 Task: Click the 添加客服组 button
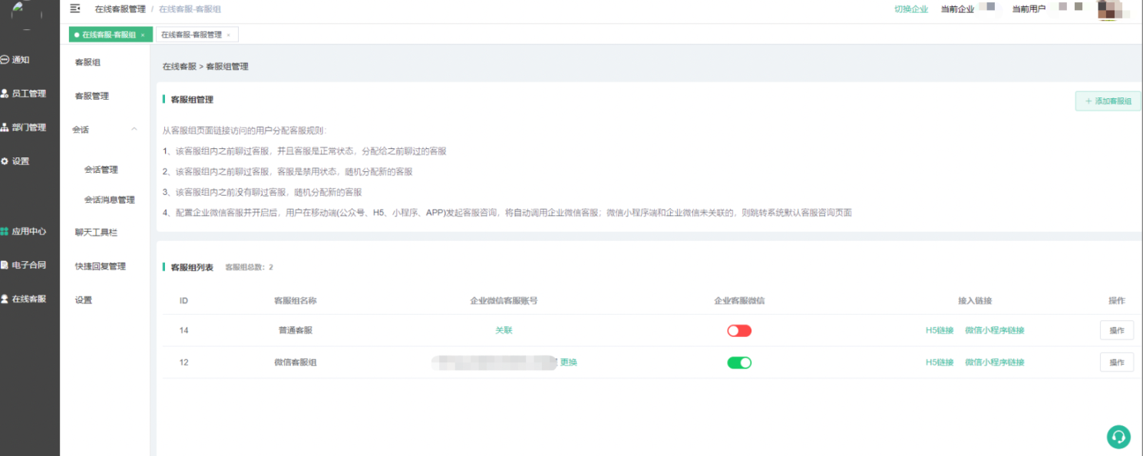point(1108,101)
